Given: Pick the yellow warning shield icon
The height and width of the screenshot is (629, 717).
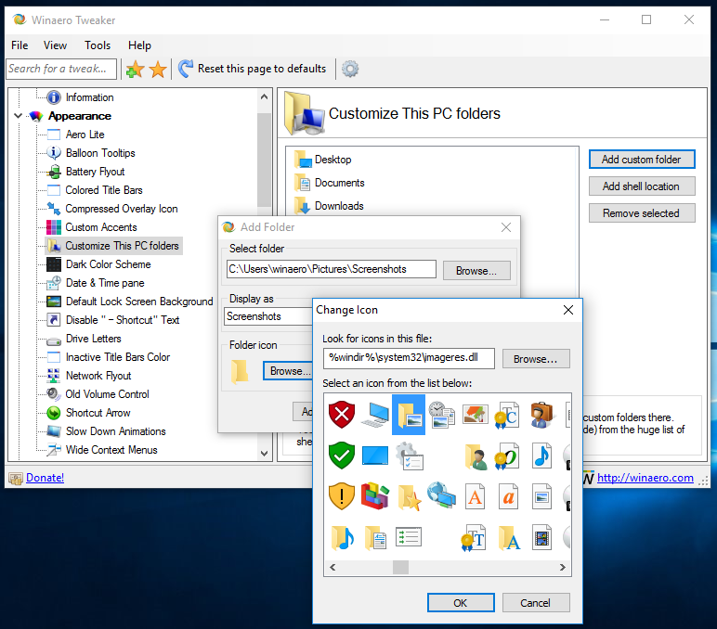Looking at the screenshot, I should pyautogui.click(x=342, y=496).
